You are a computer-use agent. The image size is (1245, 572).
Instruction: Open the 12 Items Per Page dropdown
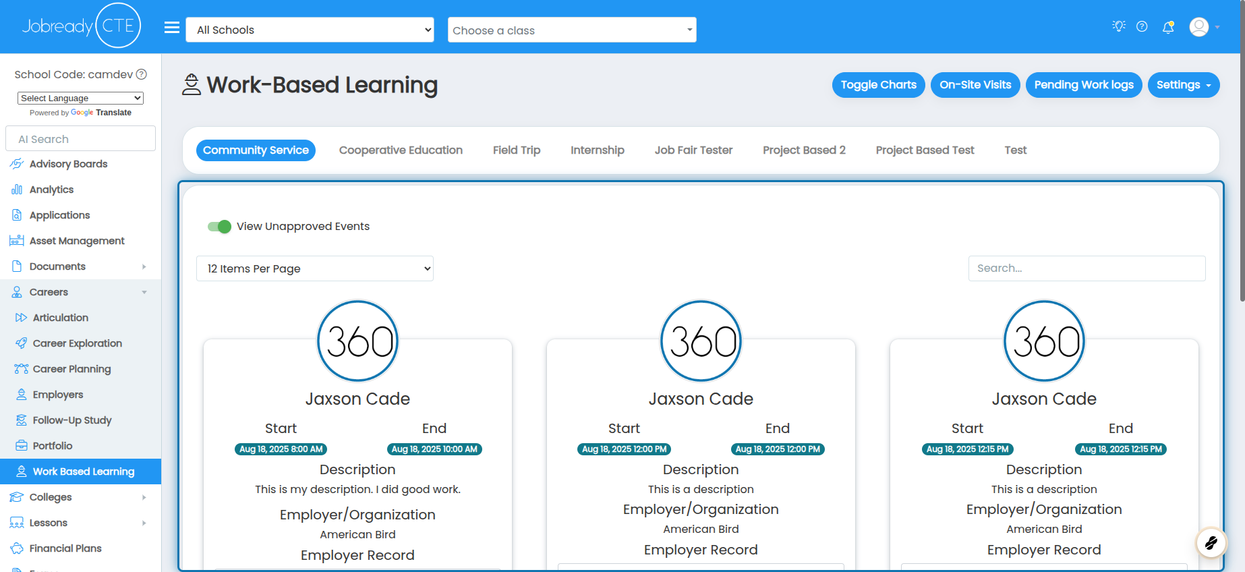click(315, 268)
